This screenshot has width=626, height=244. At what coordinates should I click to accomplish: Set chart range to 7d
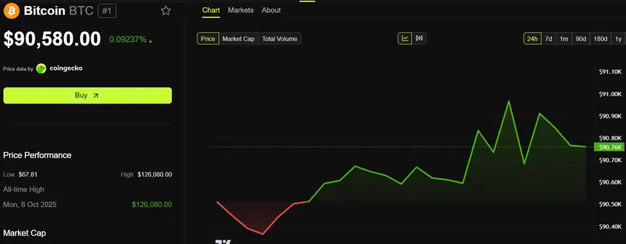pos(548,38)
